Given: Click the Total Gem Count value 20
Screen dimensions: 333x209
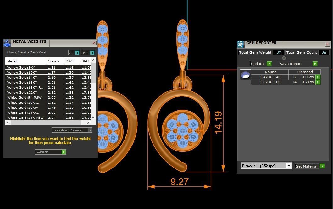Looking at the screenshot, I should click(324, 52).
